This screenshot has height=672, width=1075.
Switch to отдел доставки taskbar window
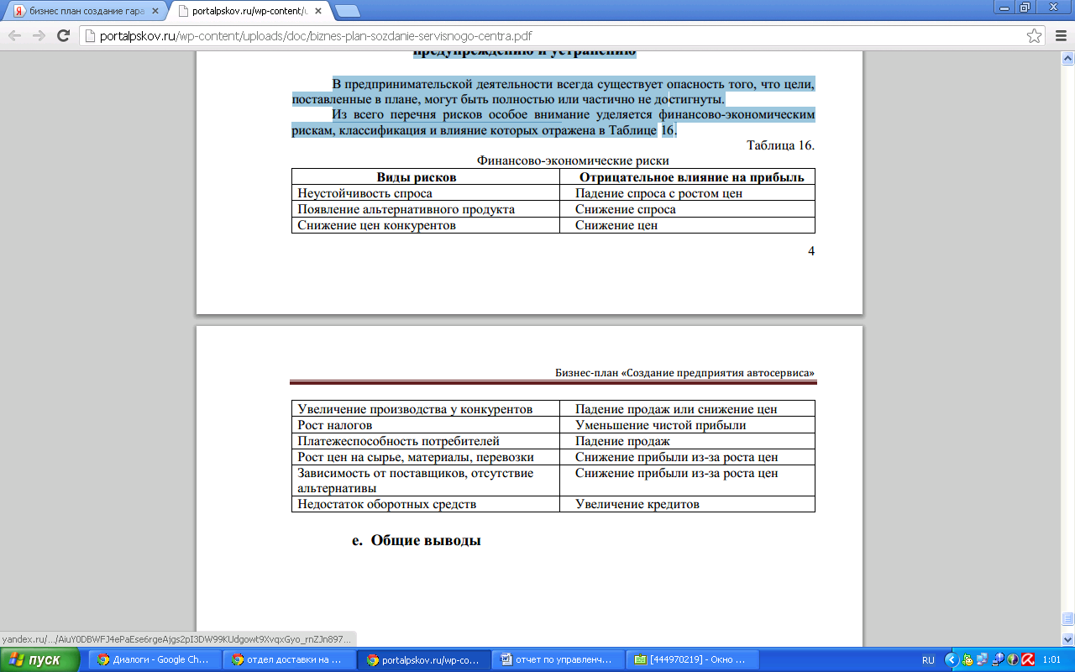tap(290, 659)
